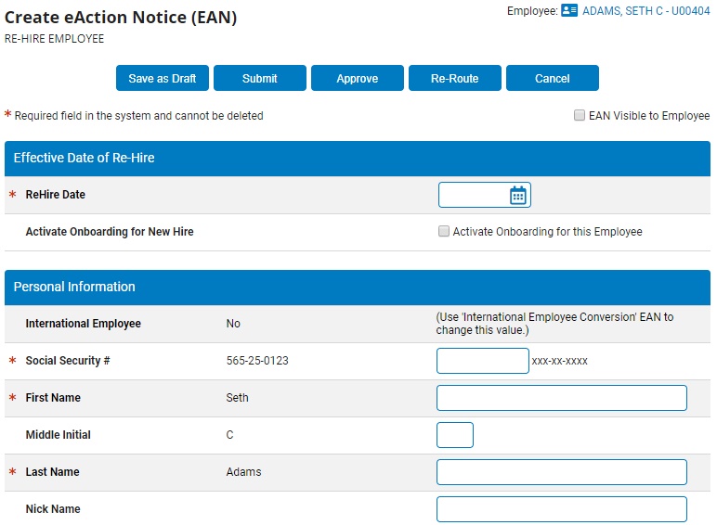
Task: Submit the eAction Notice
Action: pos(260,78)
